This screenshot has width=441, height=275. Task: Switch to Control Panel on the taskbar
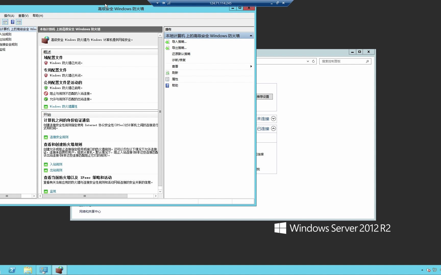44,270
